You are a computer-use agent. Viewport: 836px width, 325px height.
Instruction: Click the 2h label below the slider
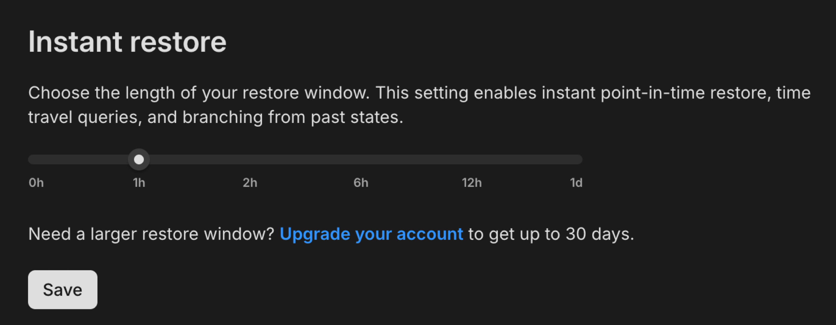(x=250, y=182)
